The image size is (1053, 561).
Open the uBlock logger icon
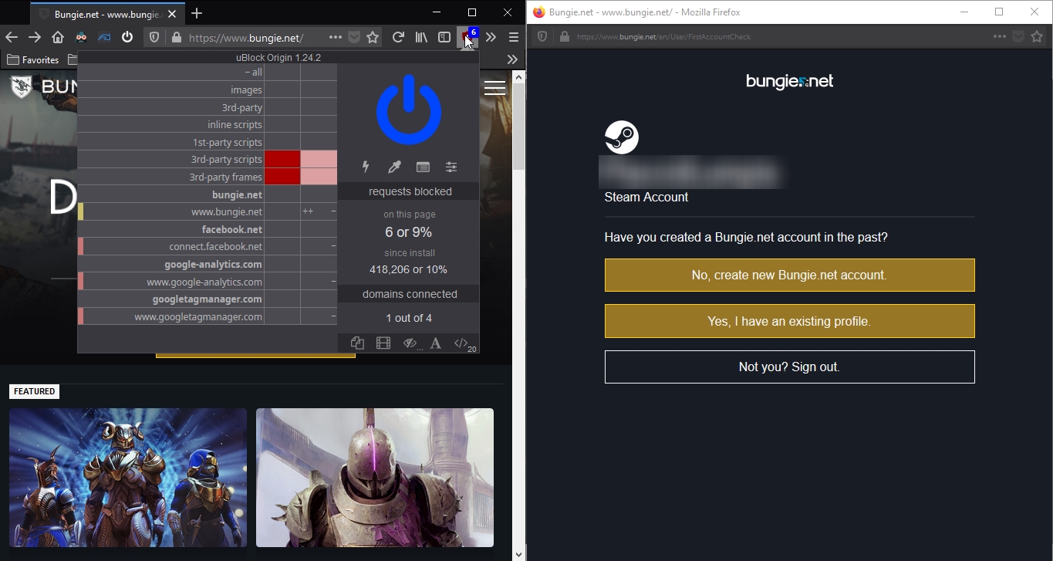tap(423, 167)
